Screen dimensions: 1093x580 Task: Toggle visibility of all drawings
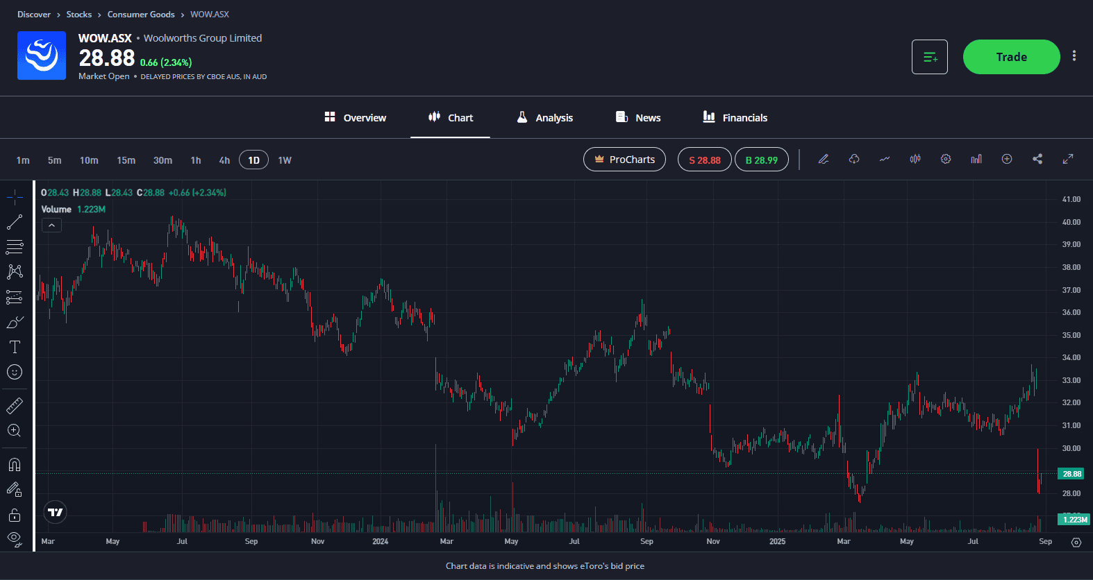click(x=15, y=538)
